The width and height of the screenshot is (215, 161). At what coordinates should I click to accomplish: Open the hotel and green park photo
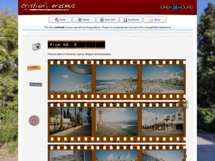coord(163,79)
